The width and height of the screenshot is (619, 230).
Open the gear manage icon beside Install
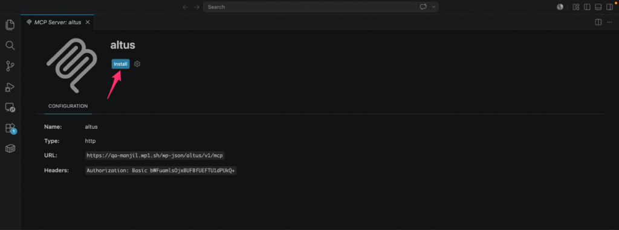137,64
